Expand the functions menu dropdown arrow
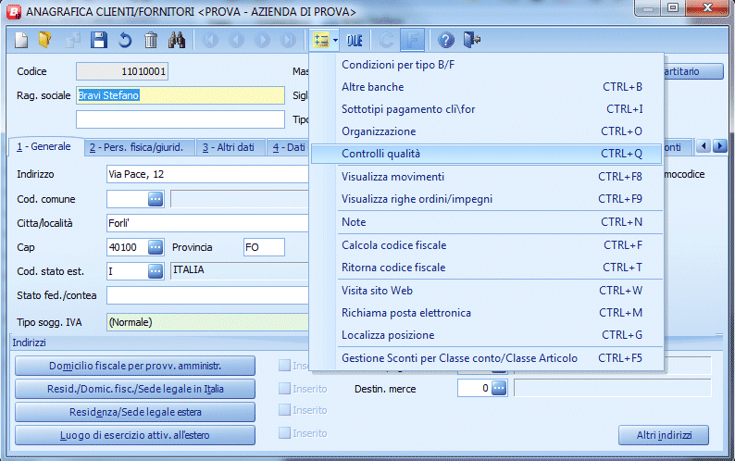 coord(335,41)
